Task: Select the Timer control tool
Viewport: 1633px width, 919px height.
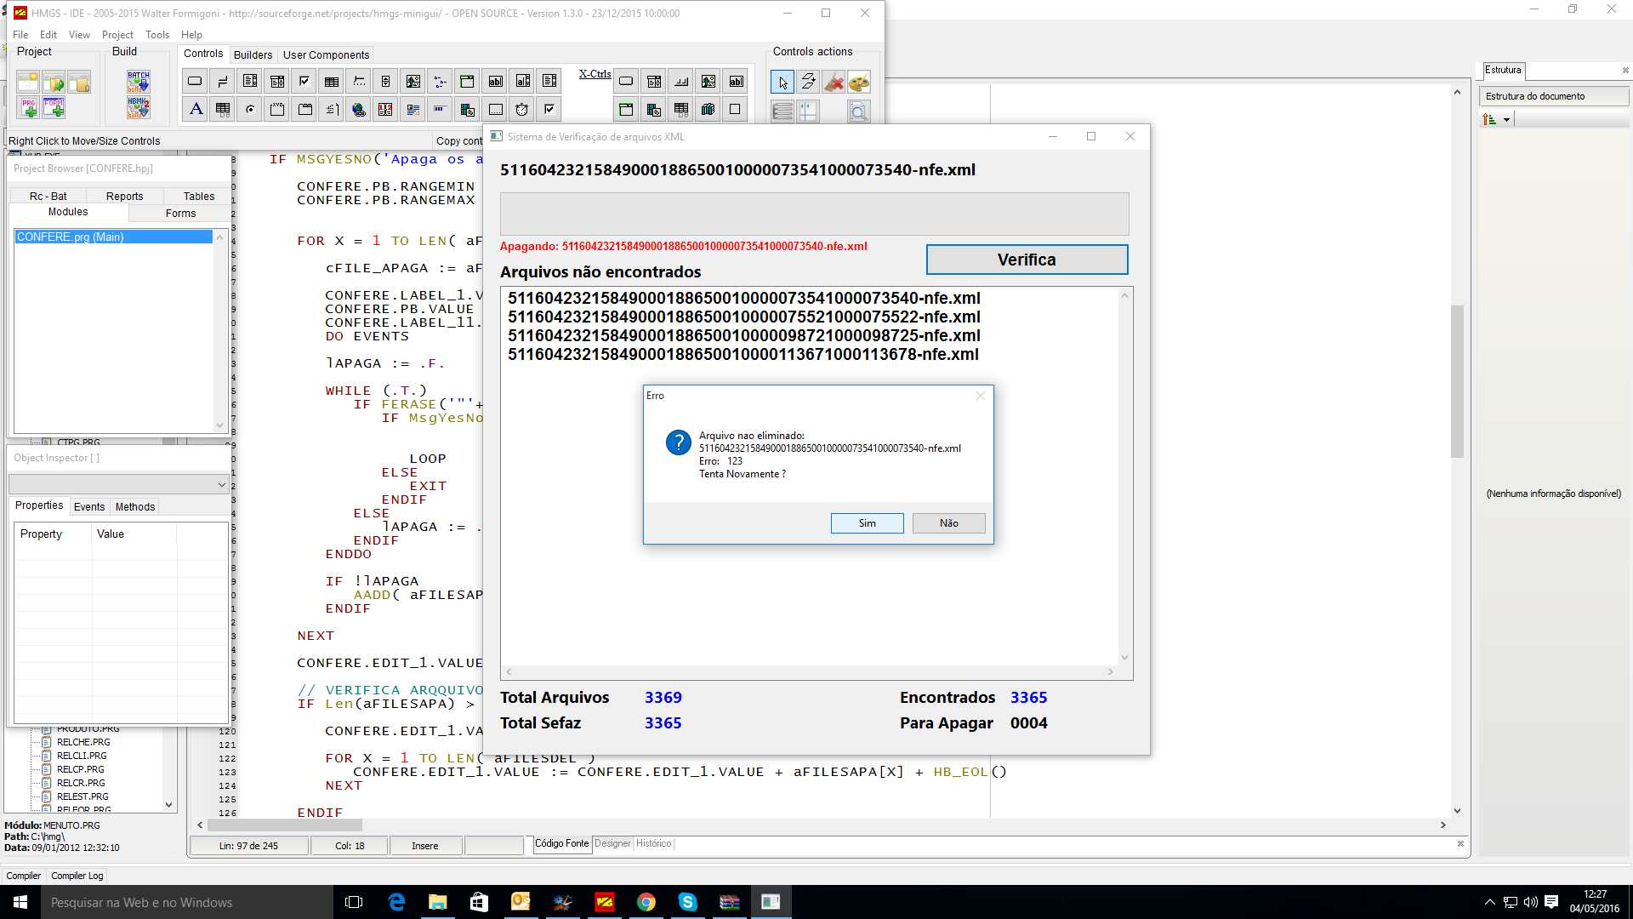Action: tap(522, 109)
